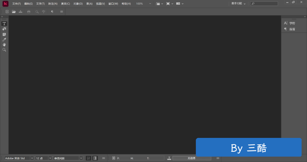Open the 12 点 font size dropdown
This screenshot has height=162, width=307.
pyautogui.click(x=50, y=158)
